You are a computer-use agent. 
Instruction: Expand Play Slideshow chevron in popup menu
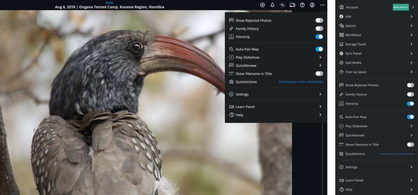tap(320, 57)
